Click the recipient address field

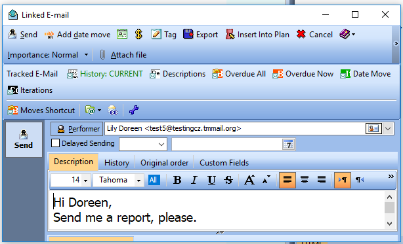(235, 128)
